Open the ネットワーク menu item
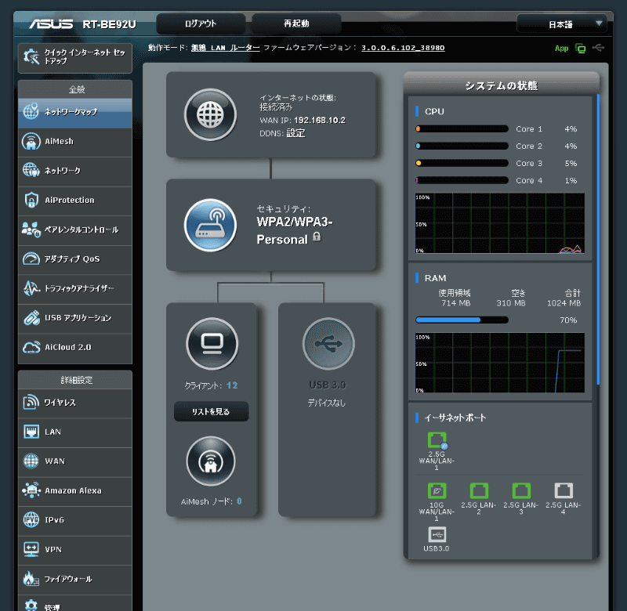The width and height of the screenshot is (627, 611). point(75,171)
